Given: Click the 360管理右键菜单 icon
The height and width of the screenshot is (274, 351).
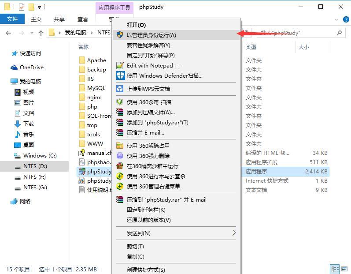Looking at the screenshot, I should coord(120,186).
